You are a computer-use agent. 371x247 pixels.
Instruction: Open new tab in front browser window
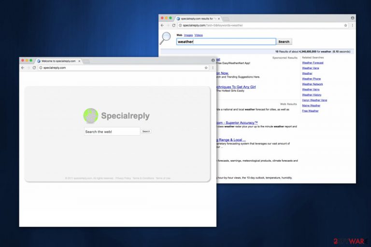point(86,61)
